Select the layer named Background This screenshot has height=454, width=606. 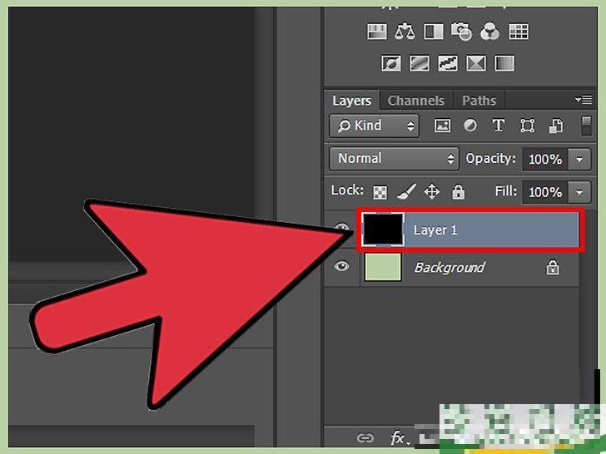click(450, 268)
